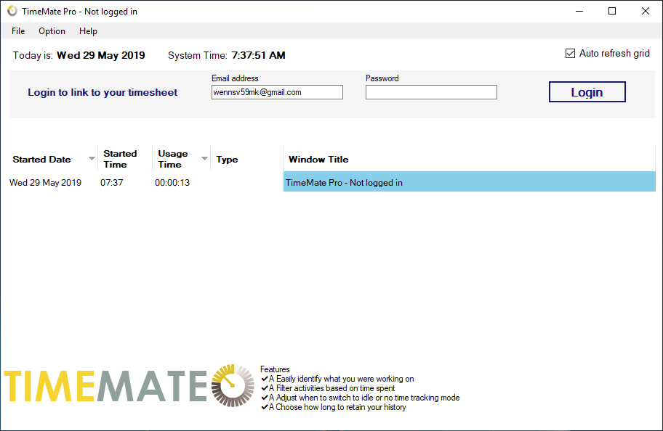Open the Started Date column sort dropdown
Image resolution: width=663 pixels, height=431 pixels.
tap(92, 158)
